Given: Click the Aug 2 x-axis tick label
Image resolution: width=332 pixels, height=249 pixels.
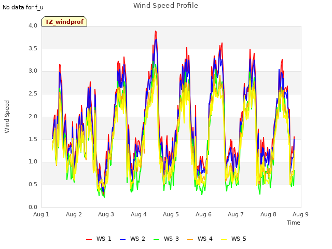Looking at the screenshot, I should (74, 214).
